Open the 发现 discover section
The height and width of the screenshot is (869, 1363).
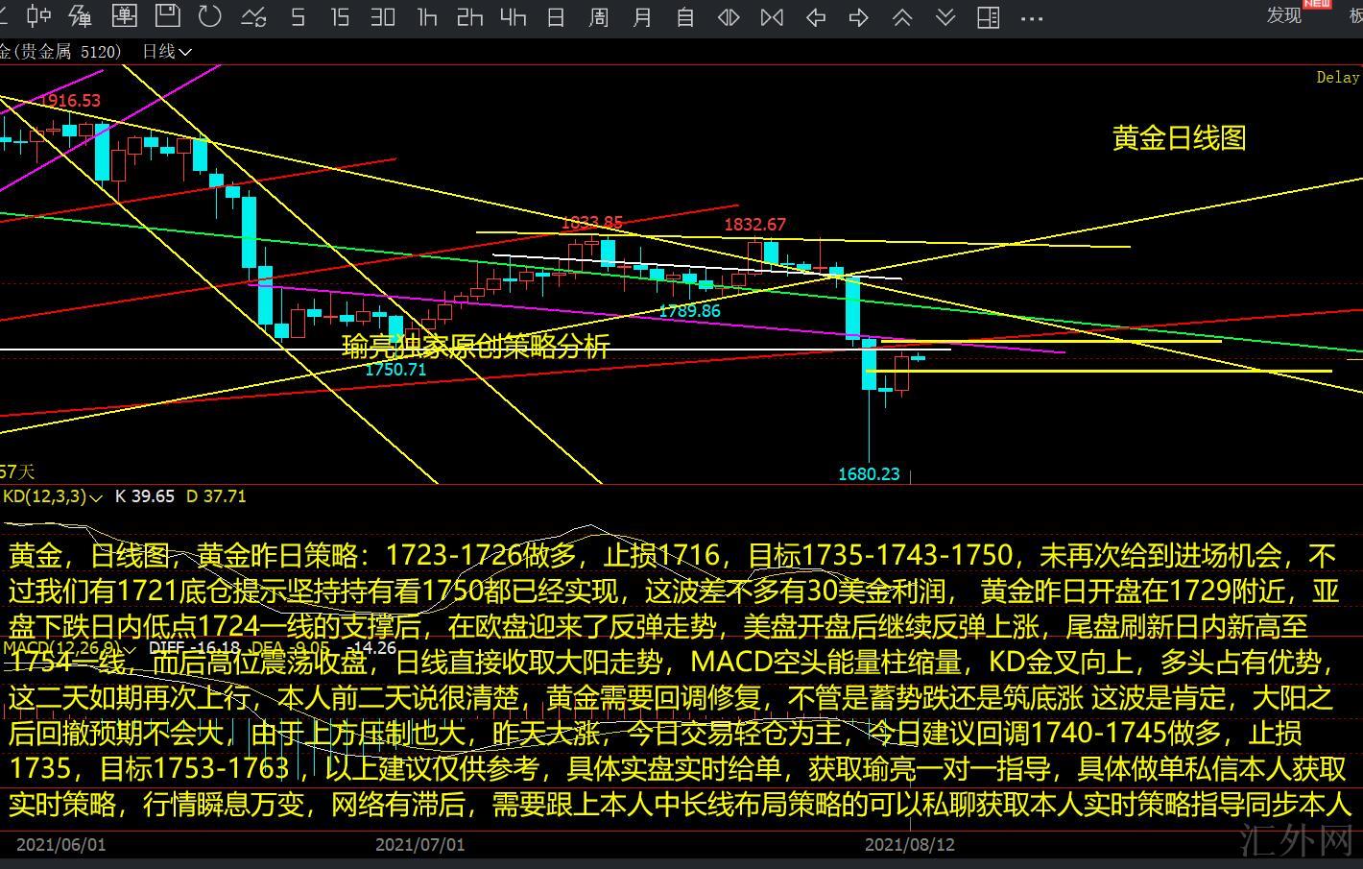[1283, 15]
